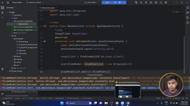The height and width of the screenshot is (106, 190).
Task: Open the Build Variants sidebar icon
Action: pos(2,69)
